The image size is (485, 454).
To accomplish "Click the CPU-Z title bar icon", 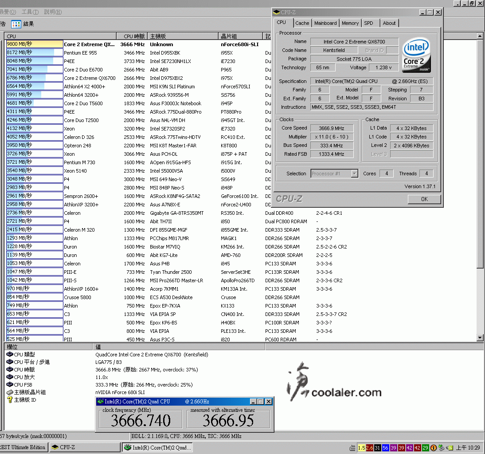I will tap(277, 12).
